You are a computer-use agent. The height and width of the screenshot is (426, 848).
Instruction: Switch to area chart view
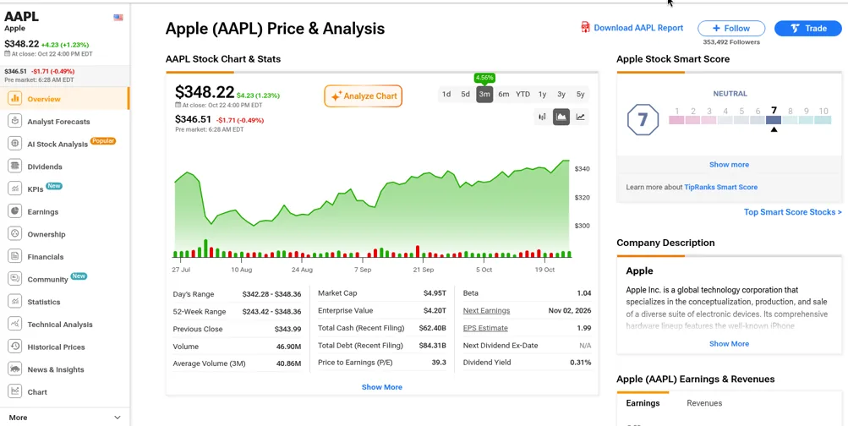(x=561, y=117)
